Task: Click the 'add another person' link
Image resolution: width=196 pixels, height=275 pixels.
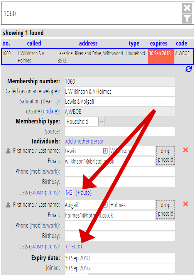Action: [x=84, y=142]
